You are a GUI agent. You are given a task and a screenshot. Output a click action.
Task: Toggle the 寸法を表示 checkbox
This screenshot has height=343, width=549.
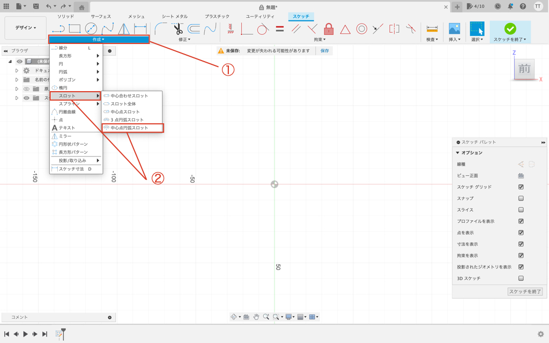point(521,244)
